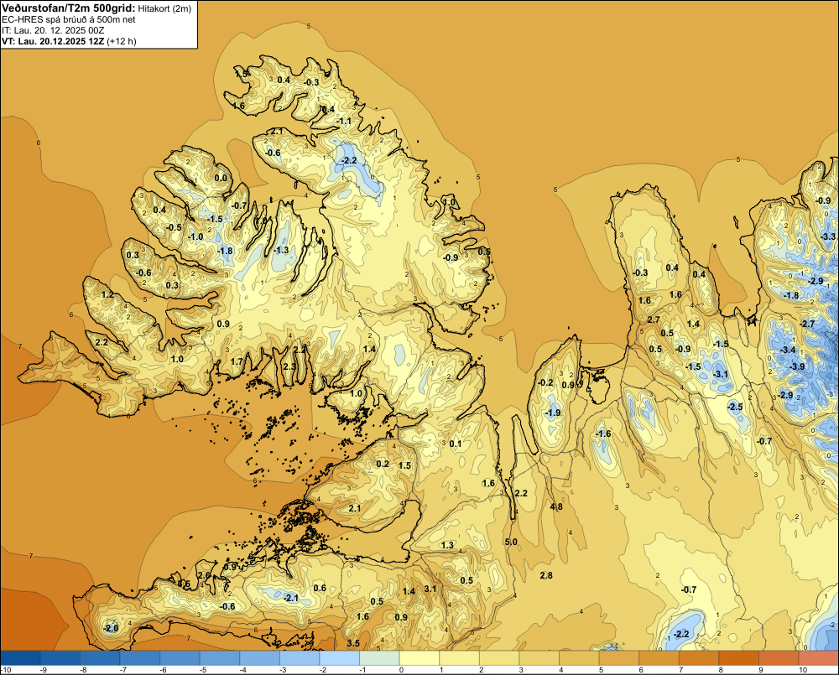Screen dimensions: 839x675
Task: Click the title 'Veðurstofan/T2m 500grid' text
Action: coord(68,8)
